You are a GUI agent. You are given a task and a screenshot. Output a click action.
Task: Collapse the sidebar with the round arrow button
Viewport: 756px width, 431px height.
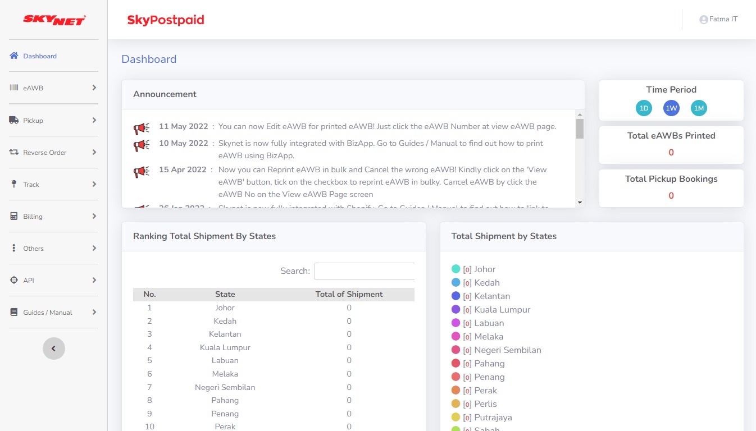point(54,349)
